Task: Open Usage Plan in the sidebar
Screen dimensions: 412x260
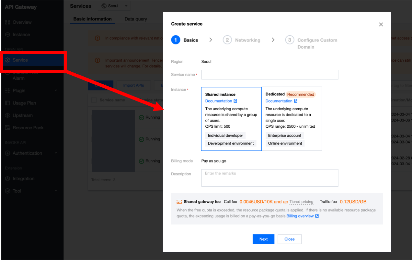Action: pos(24,103)
